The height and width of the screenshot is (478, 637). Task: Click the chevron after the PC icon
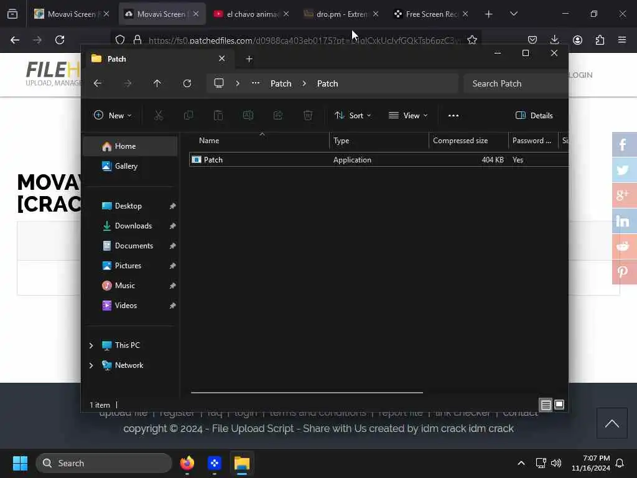coord(238,83)
